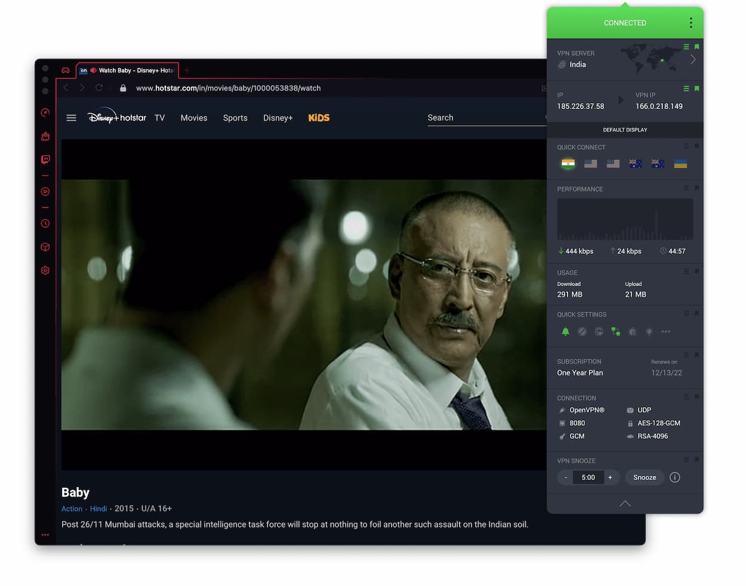Toggle the globe quick setting
The image size is (746, 586).
599,331
